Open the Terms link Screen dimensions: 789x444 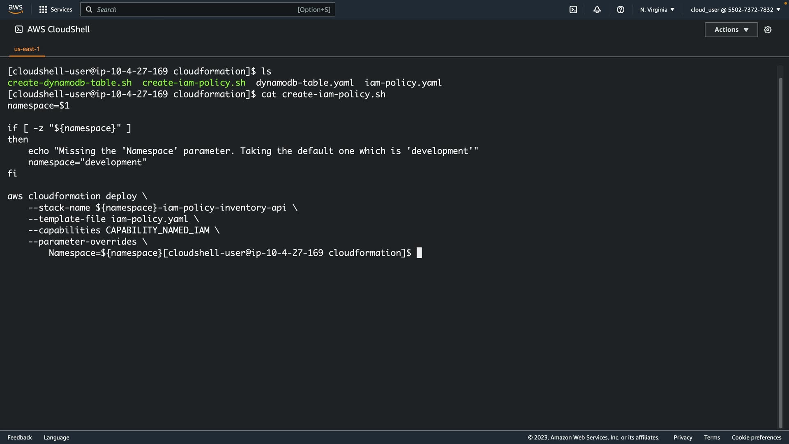[x=712, y=437]
